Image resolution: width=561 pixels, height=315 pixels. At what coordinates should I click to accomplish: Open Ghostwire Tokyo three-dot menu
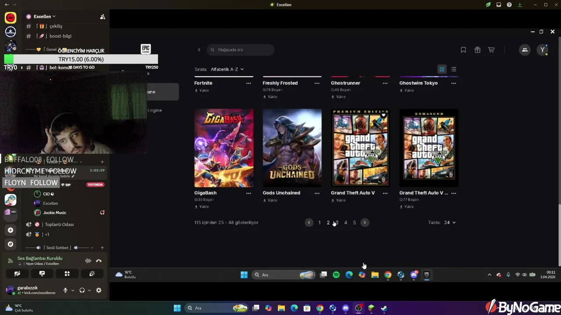[x=454, y=83]
